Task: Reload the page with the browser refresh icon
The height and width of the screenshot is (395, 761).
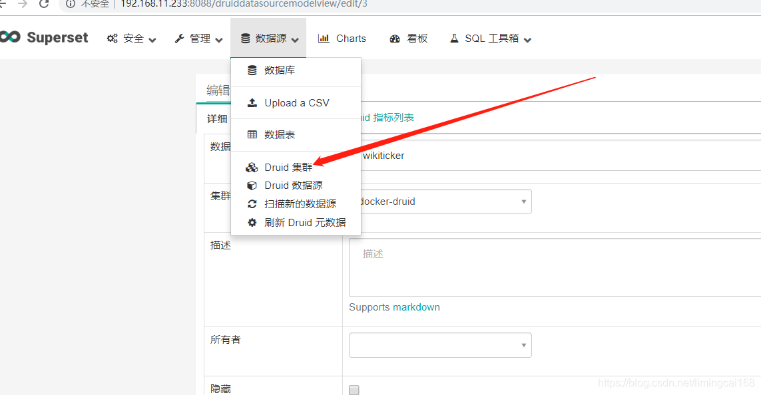Action: point(44,4)
